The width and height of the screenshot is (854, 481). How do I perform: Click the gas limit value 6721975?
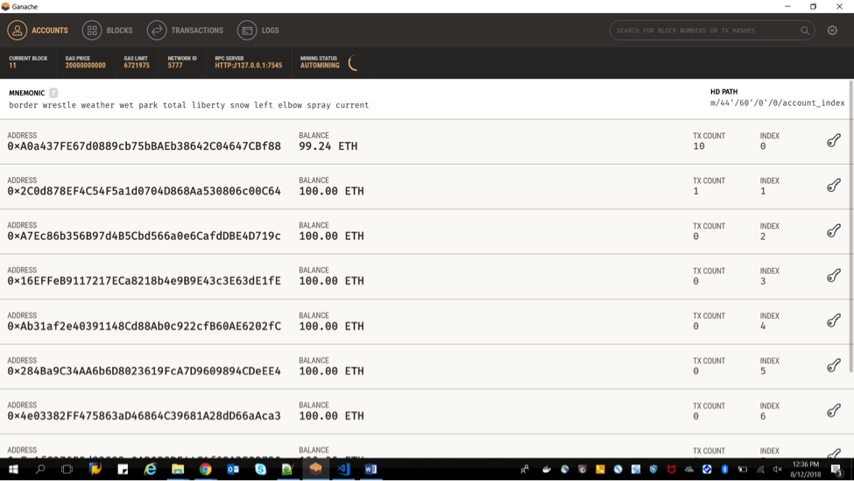coord(136,66)
